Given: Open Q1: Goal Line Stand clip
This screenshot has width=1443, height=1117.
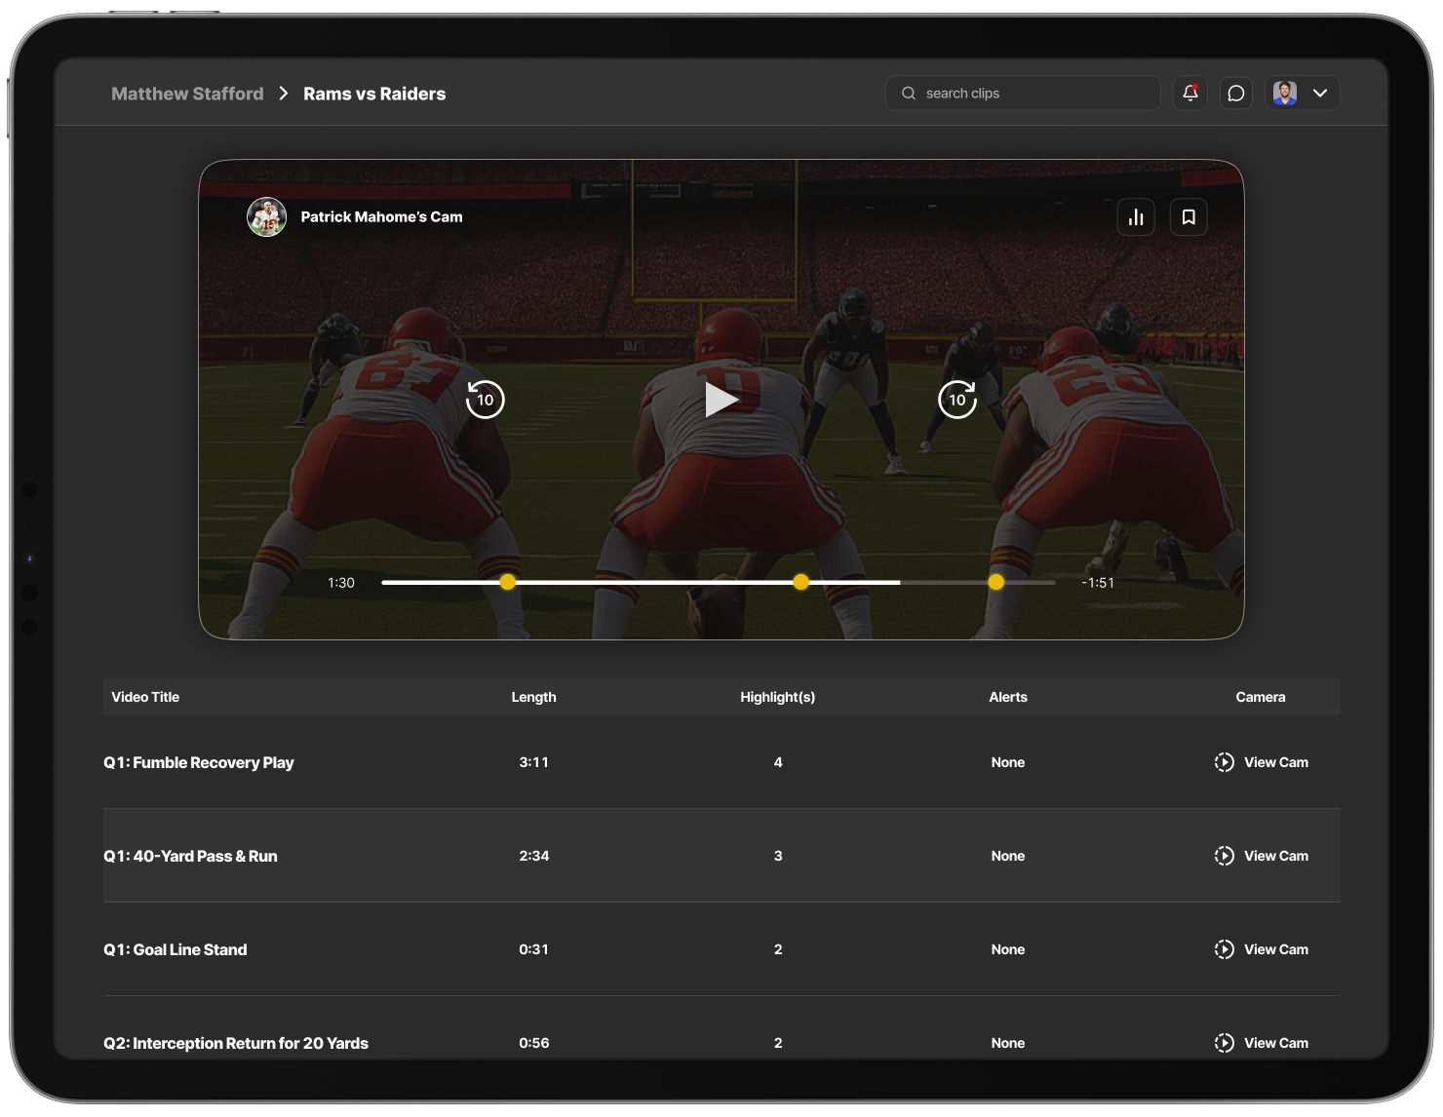Looking at the screenshot, I should 175,949.
